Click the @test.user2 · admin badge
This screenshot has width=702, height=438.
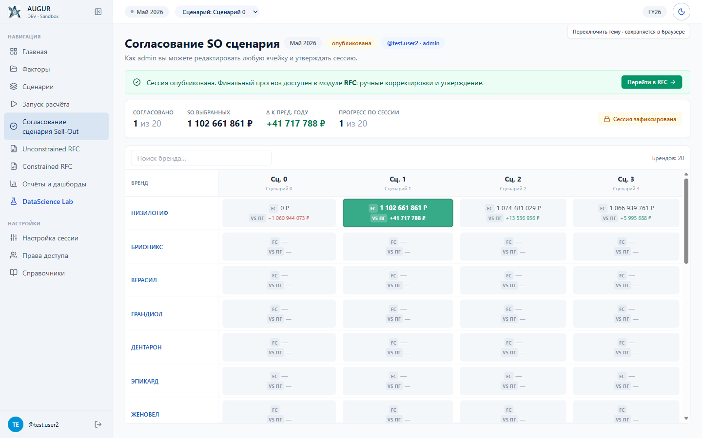tap(413, 43)
